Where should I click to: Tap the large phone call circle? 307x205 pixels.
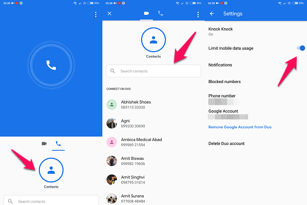click(x=51, y=65)
